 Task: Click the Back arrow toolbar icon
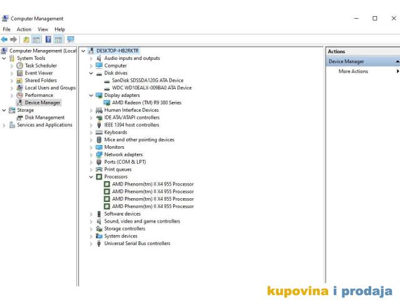pyautogui.click(x=5, y=39)
